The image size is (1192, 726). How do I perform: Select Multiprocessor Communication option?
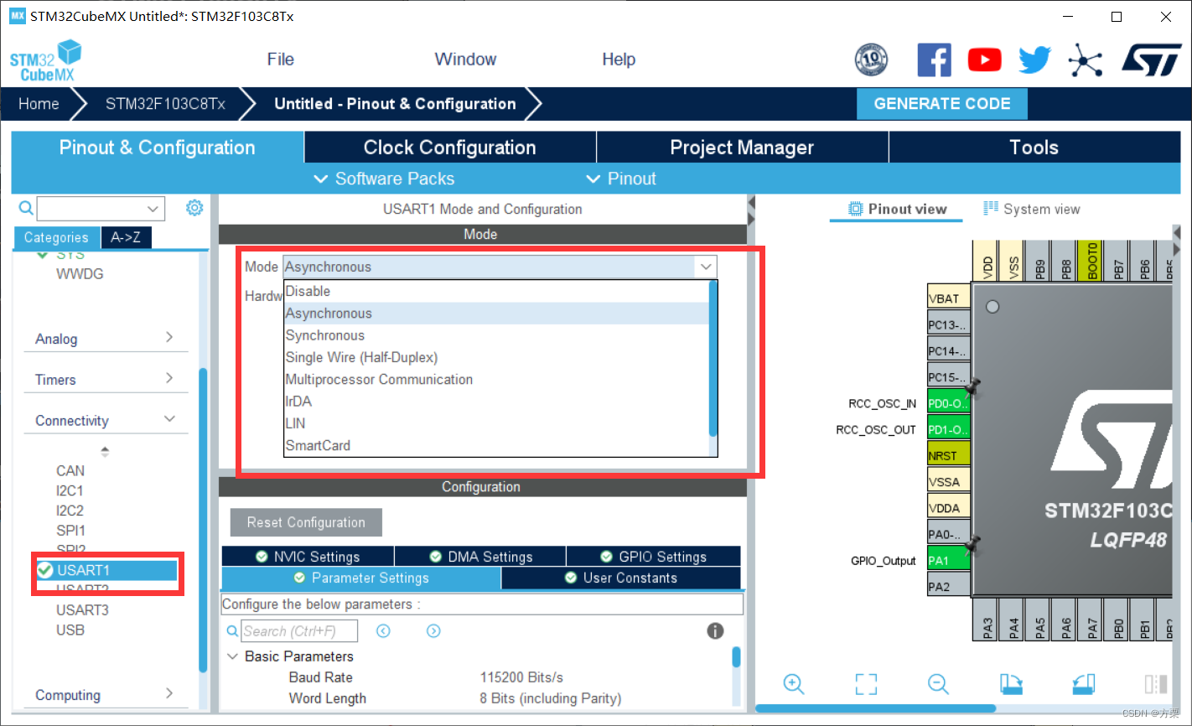[497, 379]
